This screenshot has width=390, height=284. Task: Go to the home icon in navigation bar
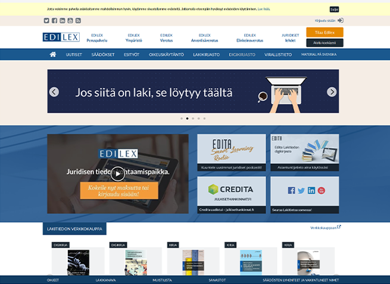tap(53, 54)
